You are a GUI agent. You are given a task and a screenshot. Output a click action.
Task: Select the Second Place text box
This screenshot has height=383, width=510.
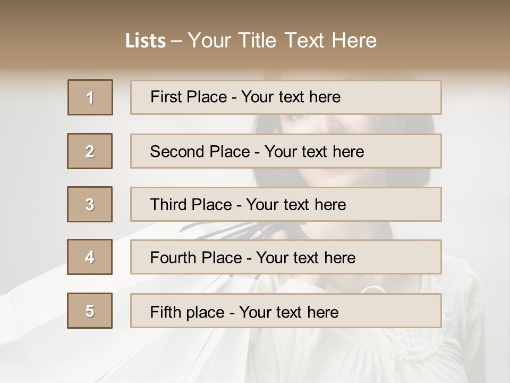(x=286, y=151)
